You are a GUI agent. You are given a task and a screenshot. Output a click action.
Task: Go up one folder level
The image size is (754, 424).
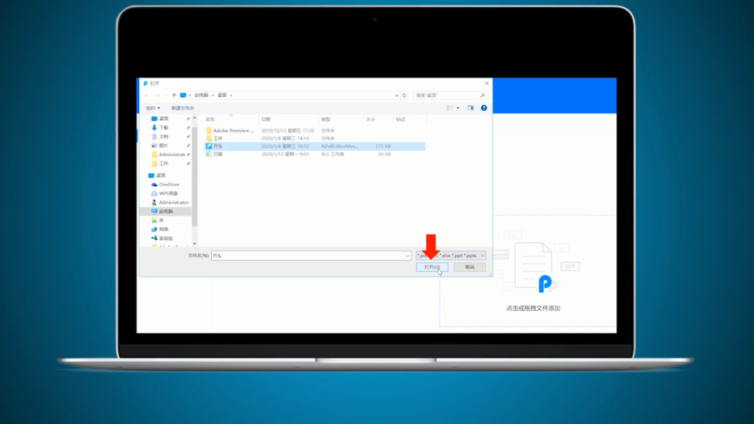tap(174, 95)
